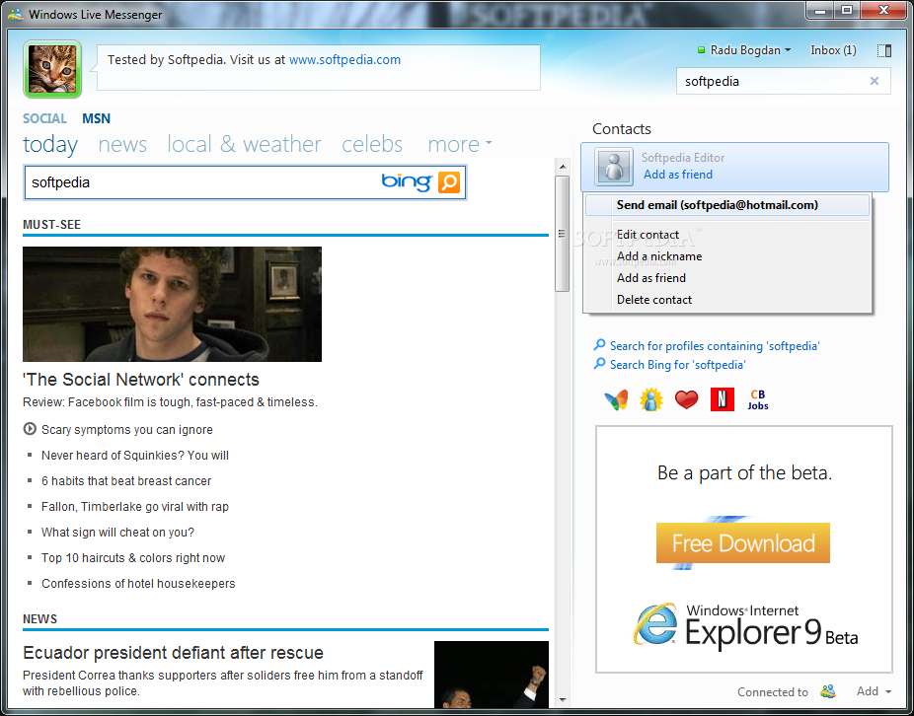Open the Ecuador president news photo

pos(492,675)
